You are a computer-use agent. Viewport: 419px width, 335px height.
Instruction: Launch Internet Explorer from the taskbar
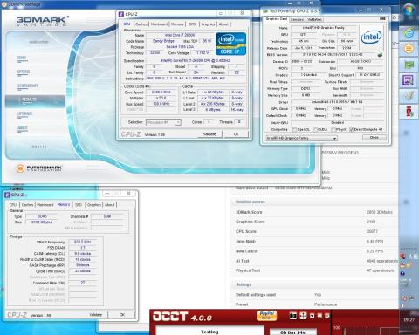point(409,33)
